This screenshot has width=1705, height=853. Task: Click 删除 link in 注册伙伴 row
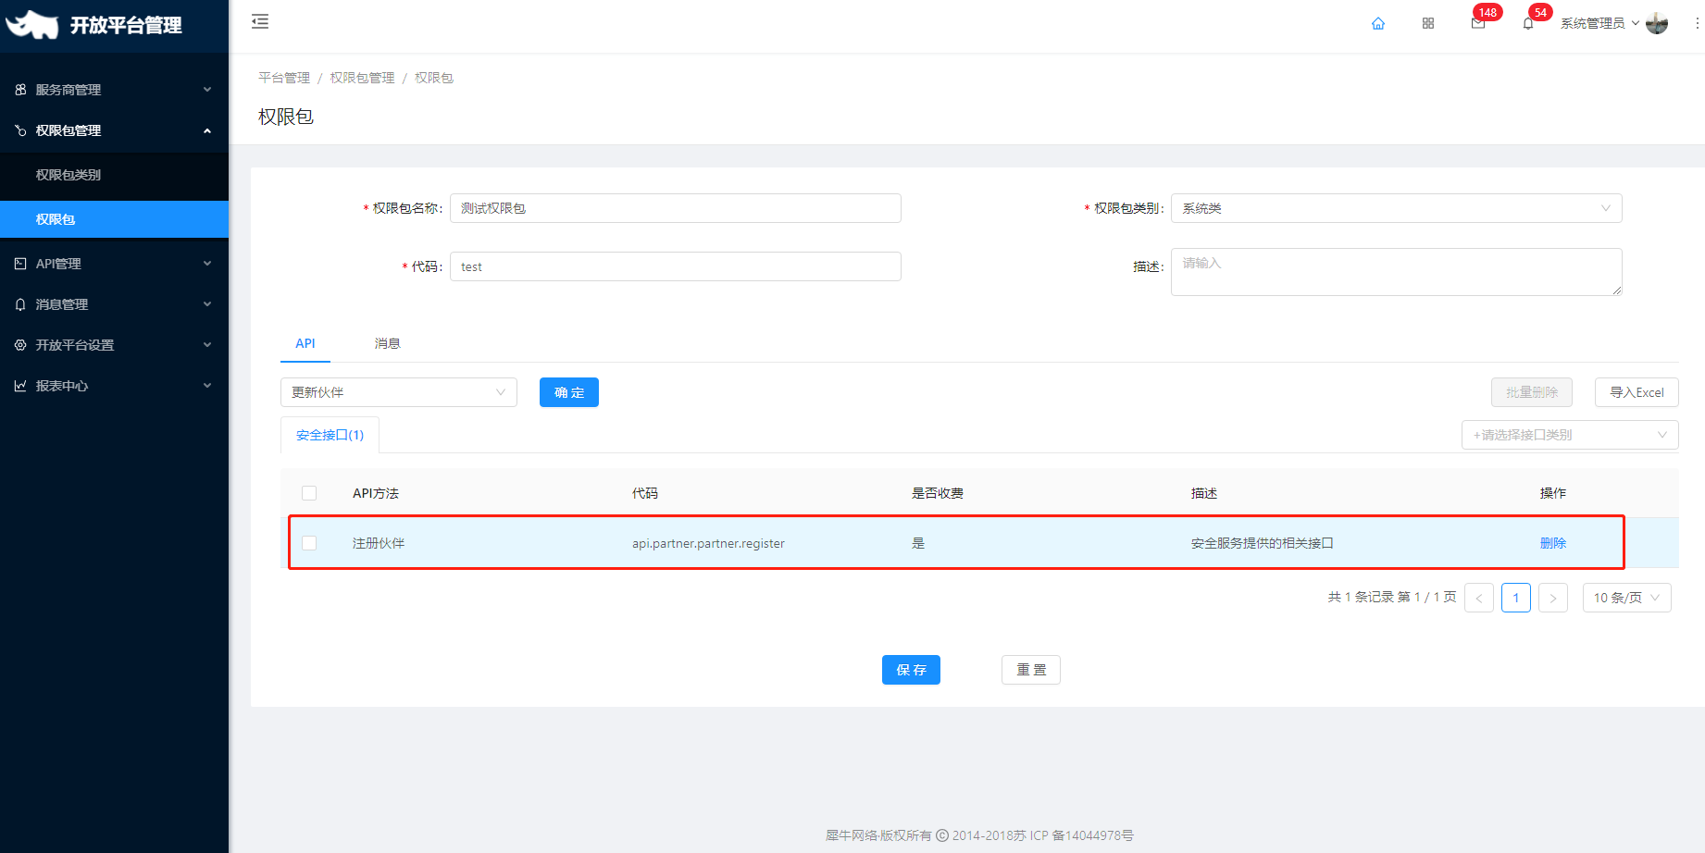coord(1553,543)
